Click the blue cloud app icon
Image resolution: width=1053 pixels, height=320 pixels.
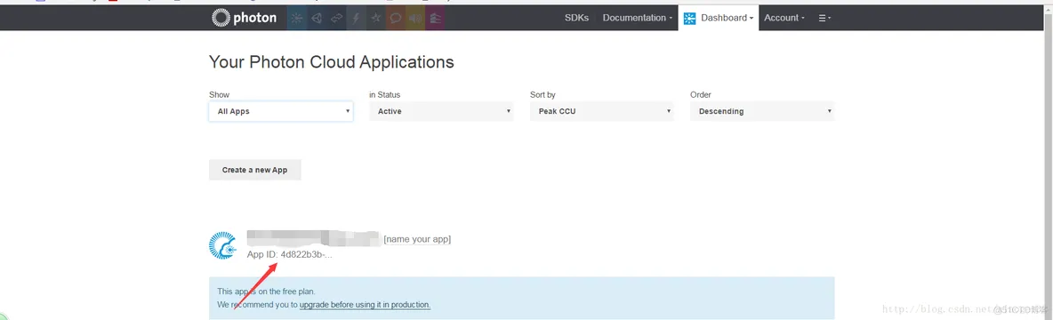click(223, 245)
